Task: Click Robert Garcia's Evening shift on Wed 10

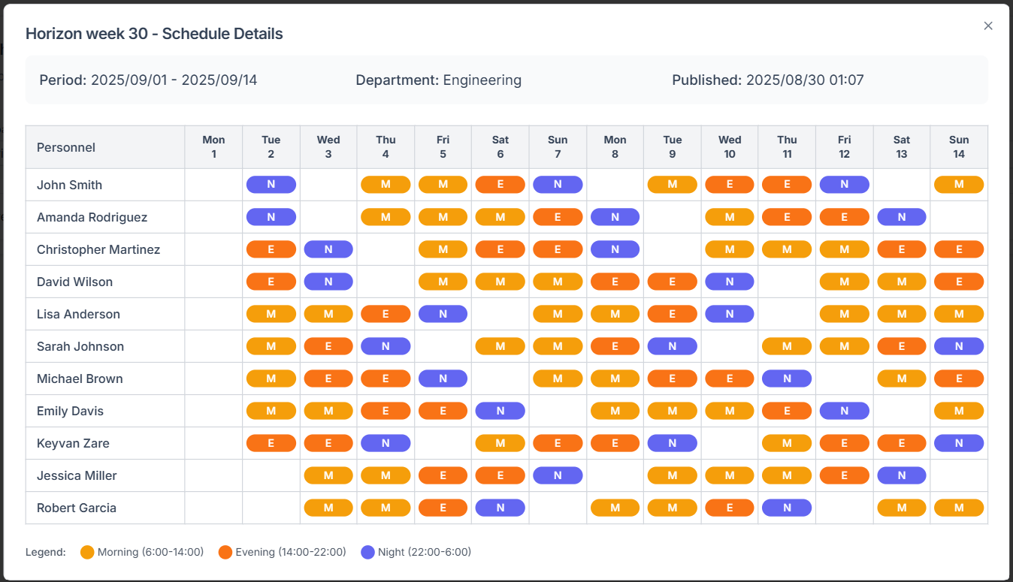Action: (x=730, y=508)
